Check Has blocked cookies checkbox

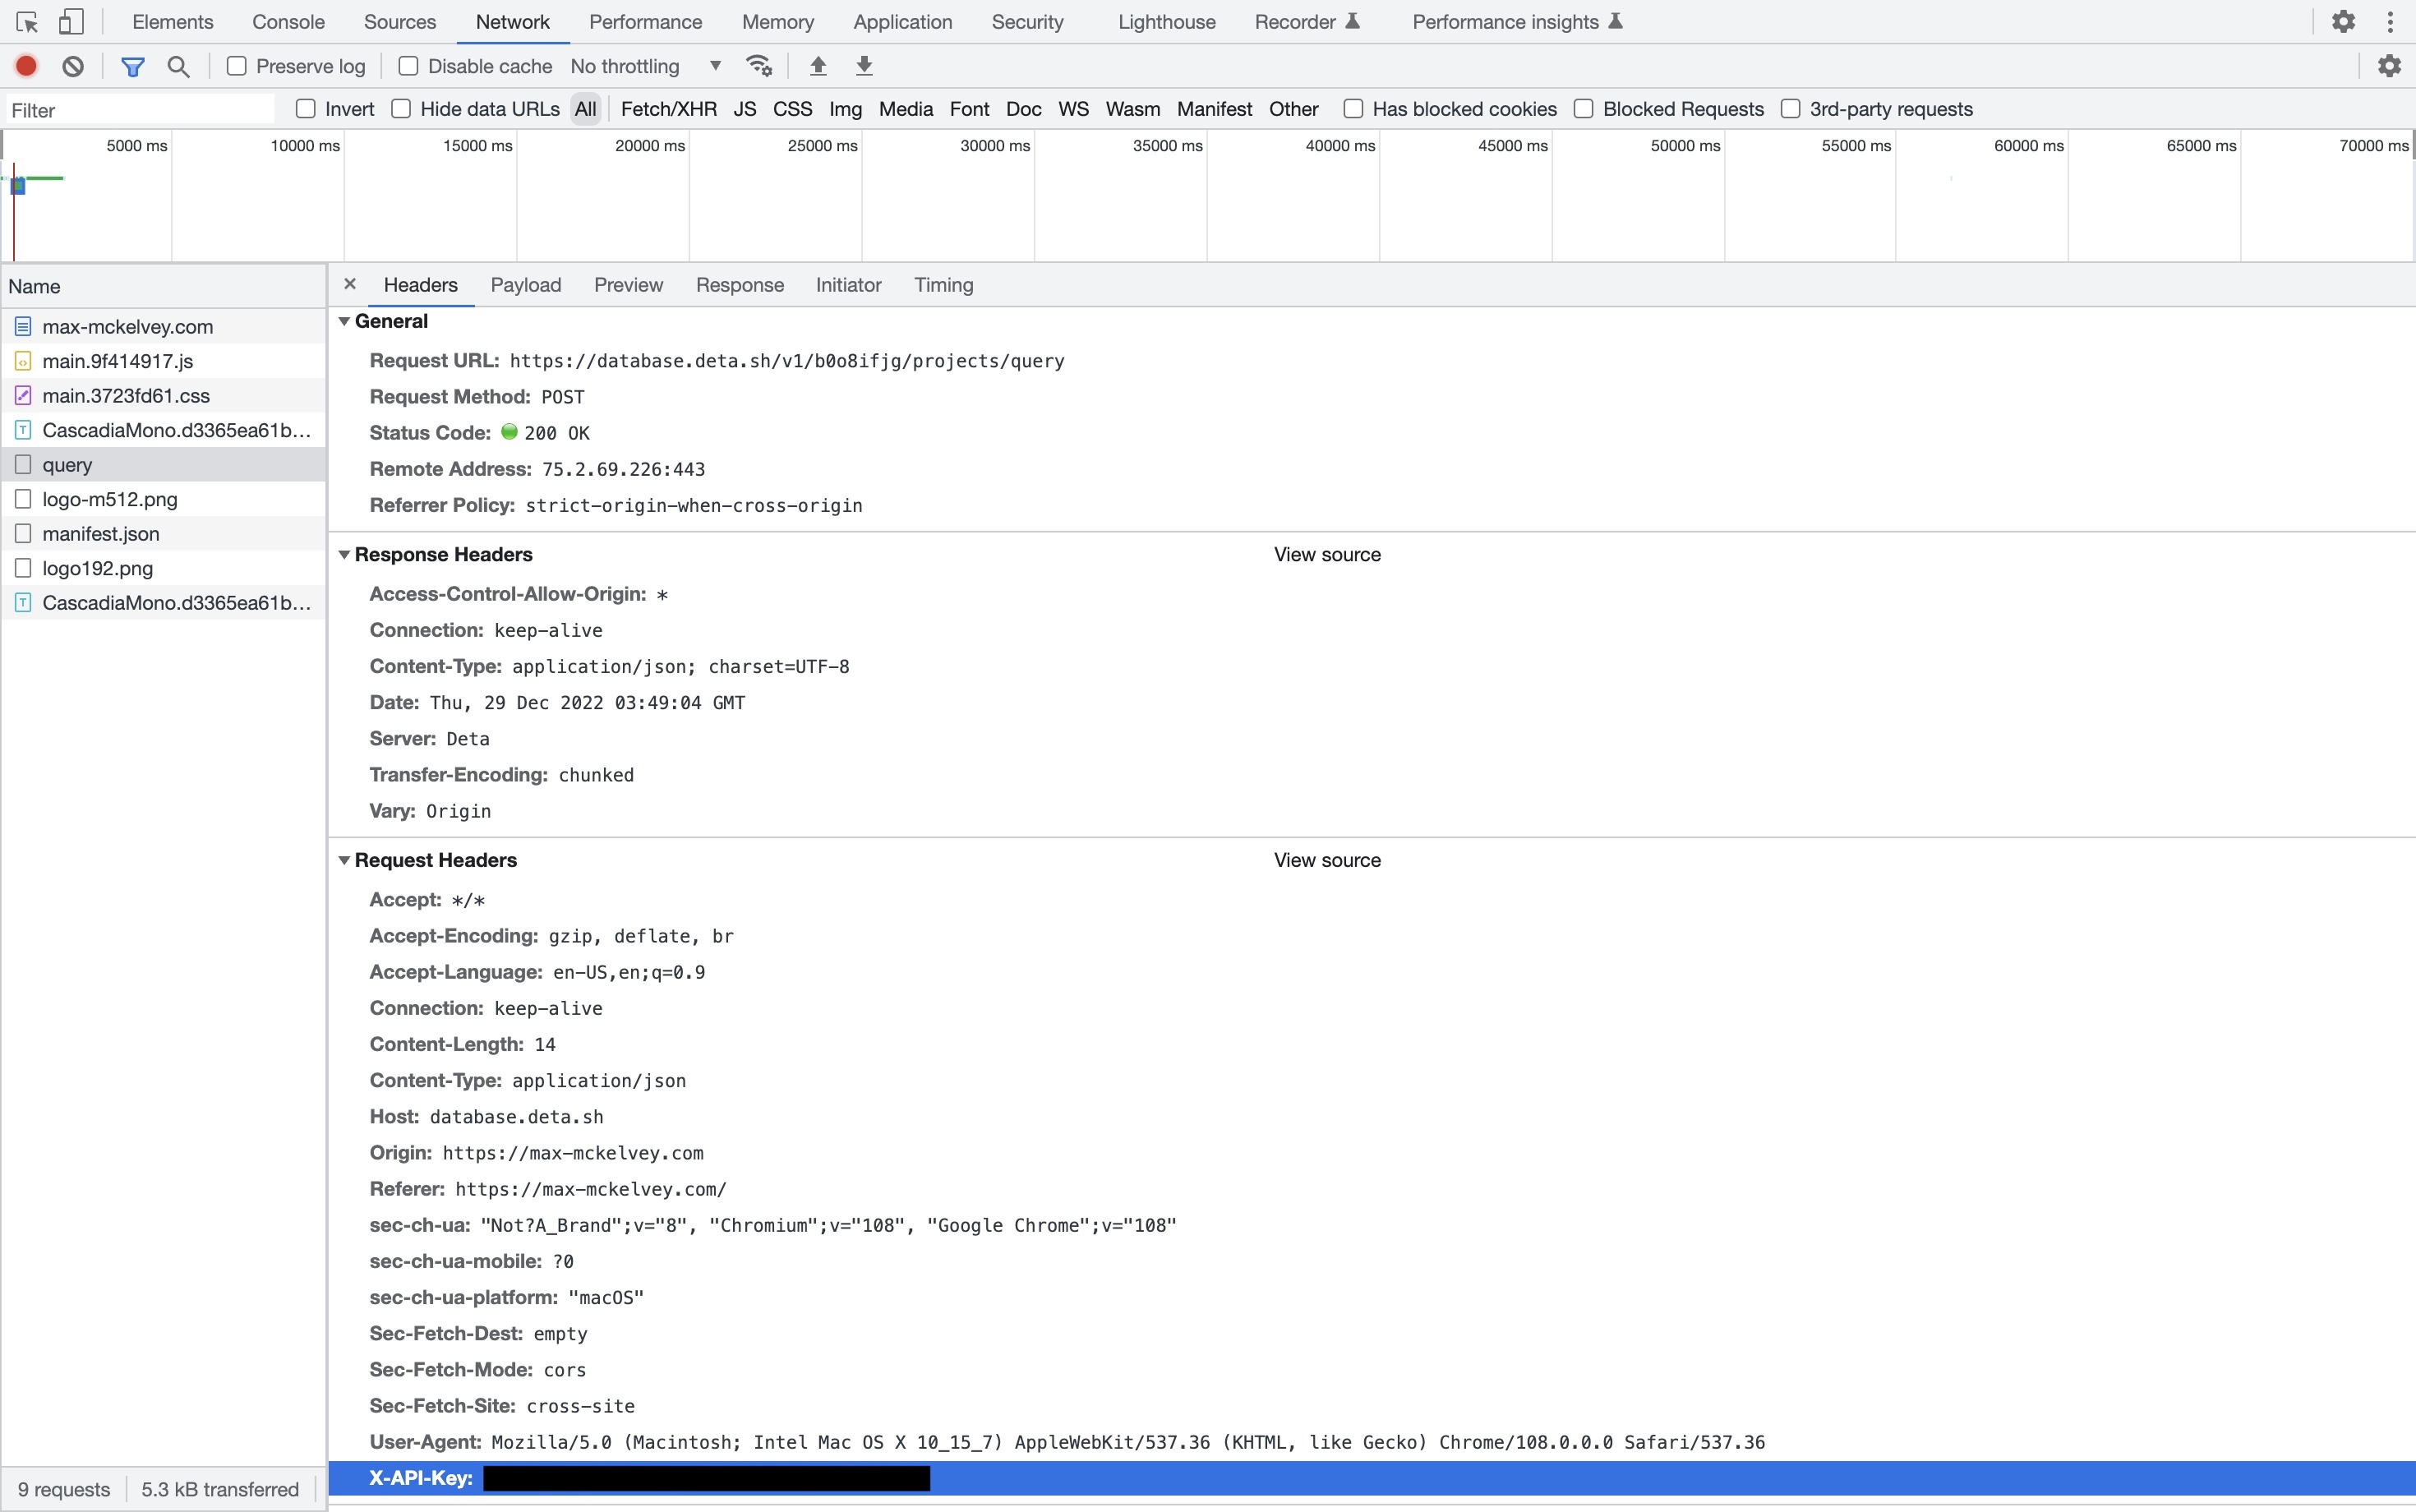[x=1353, y=109]
